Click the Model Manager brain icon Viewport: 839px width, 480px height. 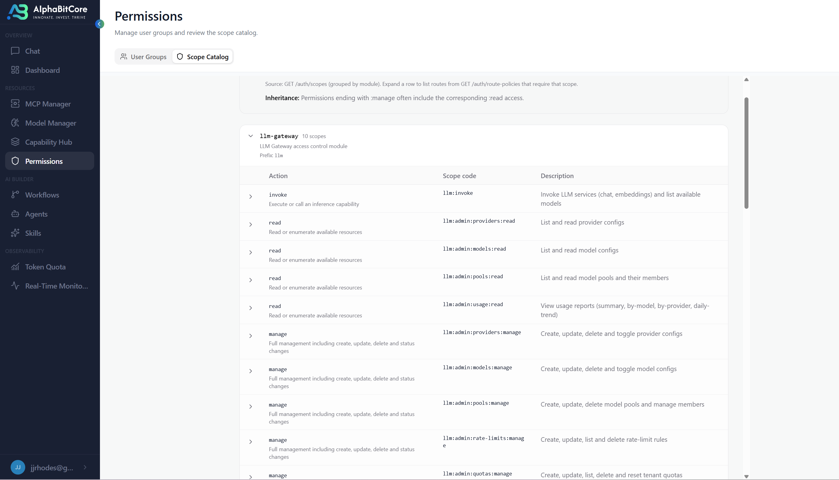click(15, 123)
